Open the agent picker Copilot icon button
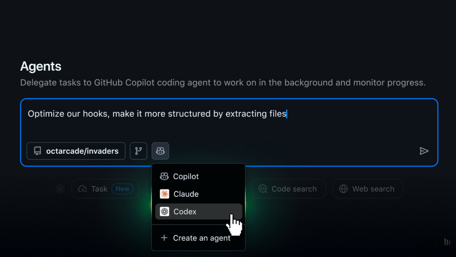This screenshot has height=257, width=456. [160, 151]
